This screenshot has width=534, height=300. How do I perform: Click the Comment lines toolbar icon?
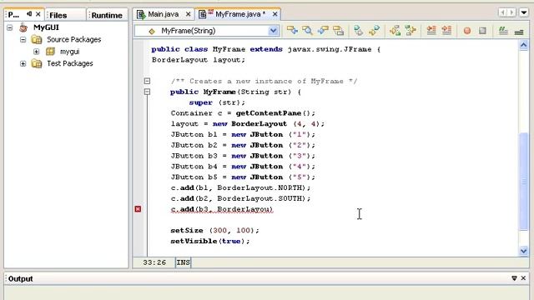click(x=503, y=31)
